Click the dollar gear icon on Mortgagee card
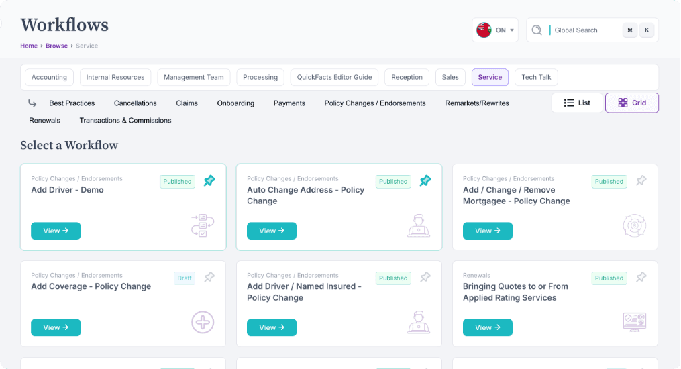This screenshot has height=369, width=681. (634, 225)
